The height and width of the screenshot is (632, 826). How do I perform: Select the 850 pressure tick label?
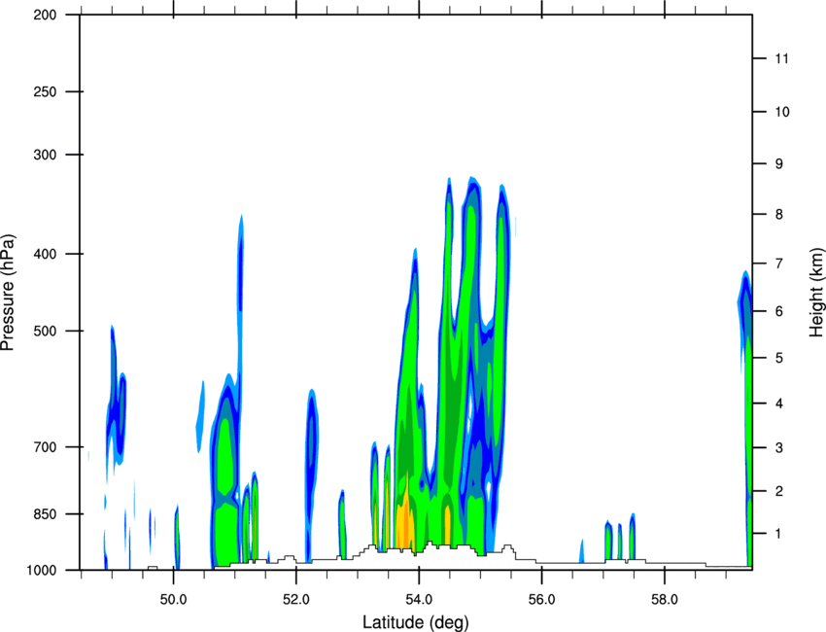pyautogui.click(x=45, y=514)
